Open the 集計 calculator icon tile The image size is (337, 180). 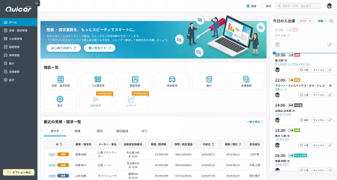[x=209, y=79]
